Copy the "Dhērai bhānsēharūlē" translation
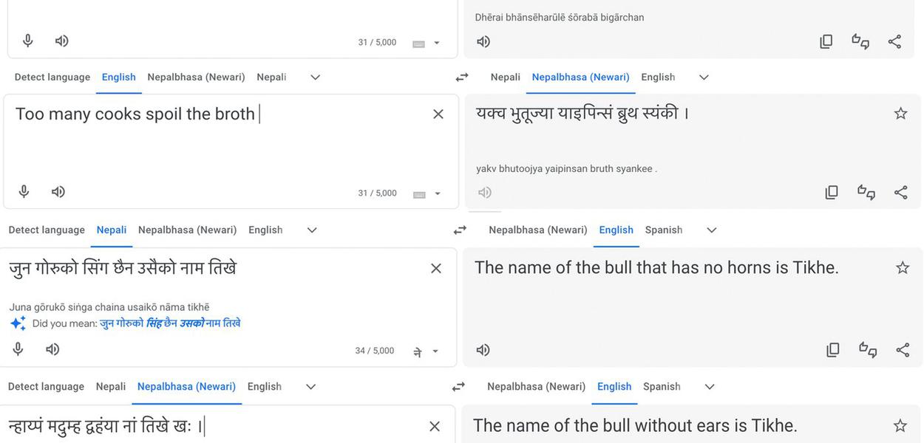Image resolution: width=924 pixels, height=443 pixels. pos(826,41)
